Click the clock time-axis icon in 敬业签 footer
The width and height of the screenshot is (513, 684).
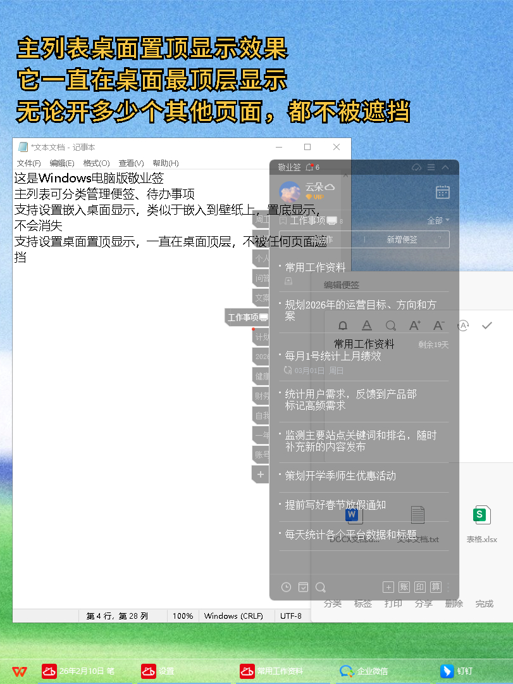[x=286, y=587]
